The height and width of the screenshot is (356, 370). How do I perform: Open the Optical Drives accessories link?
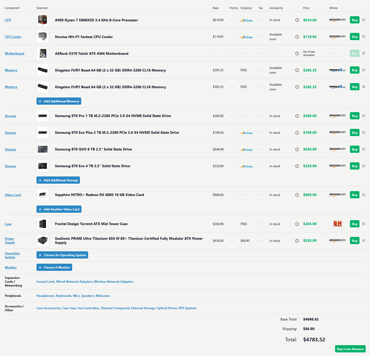point(167,308)
